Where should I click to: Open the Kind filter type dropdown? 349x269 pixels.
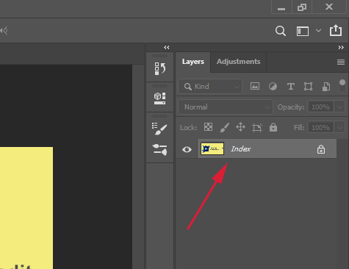[x=210, y=87]
